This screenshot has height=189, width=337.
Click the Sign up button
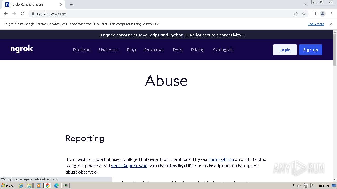click(311, 50)
